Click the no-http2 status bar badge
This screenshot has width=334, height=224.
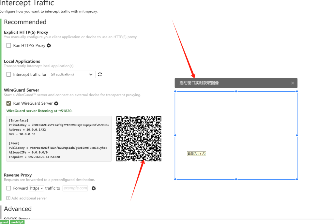(17, 222)
